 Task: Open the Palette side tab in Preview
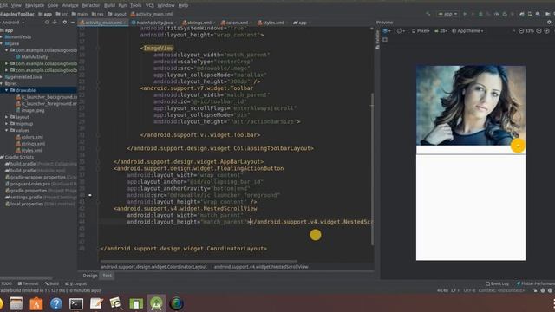pos(377,40)
